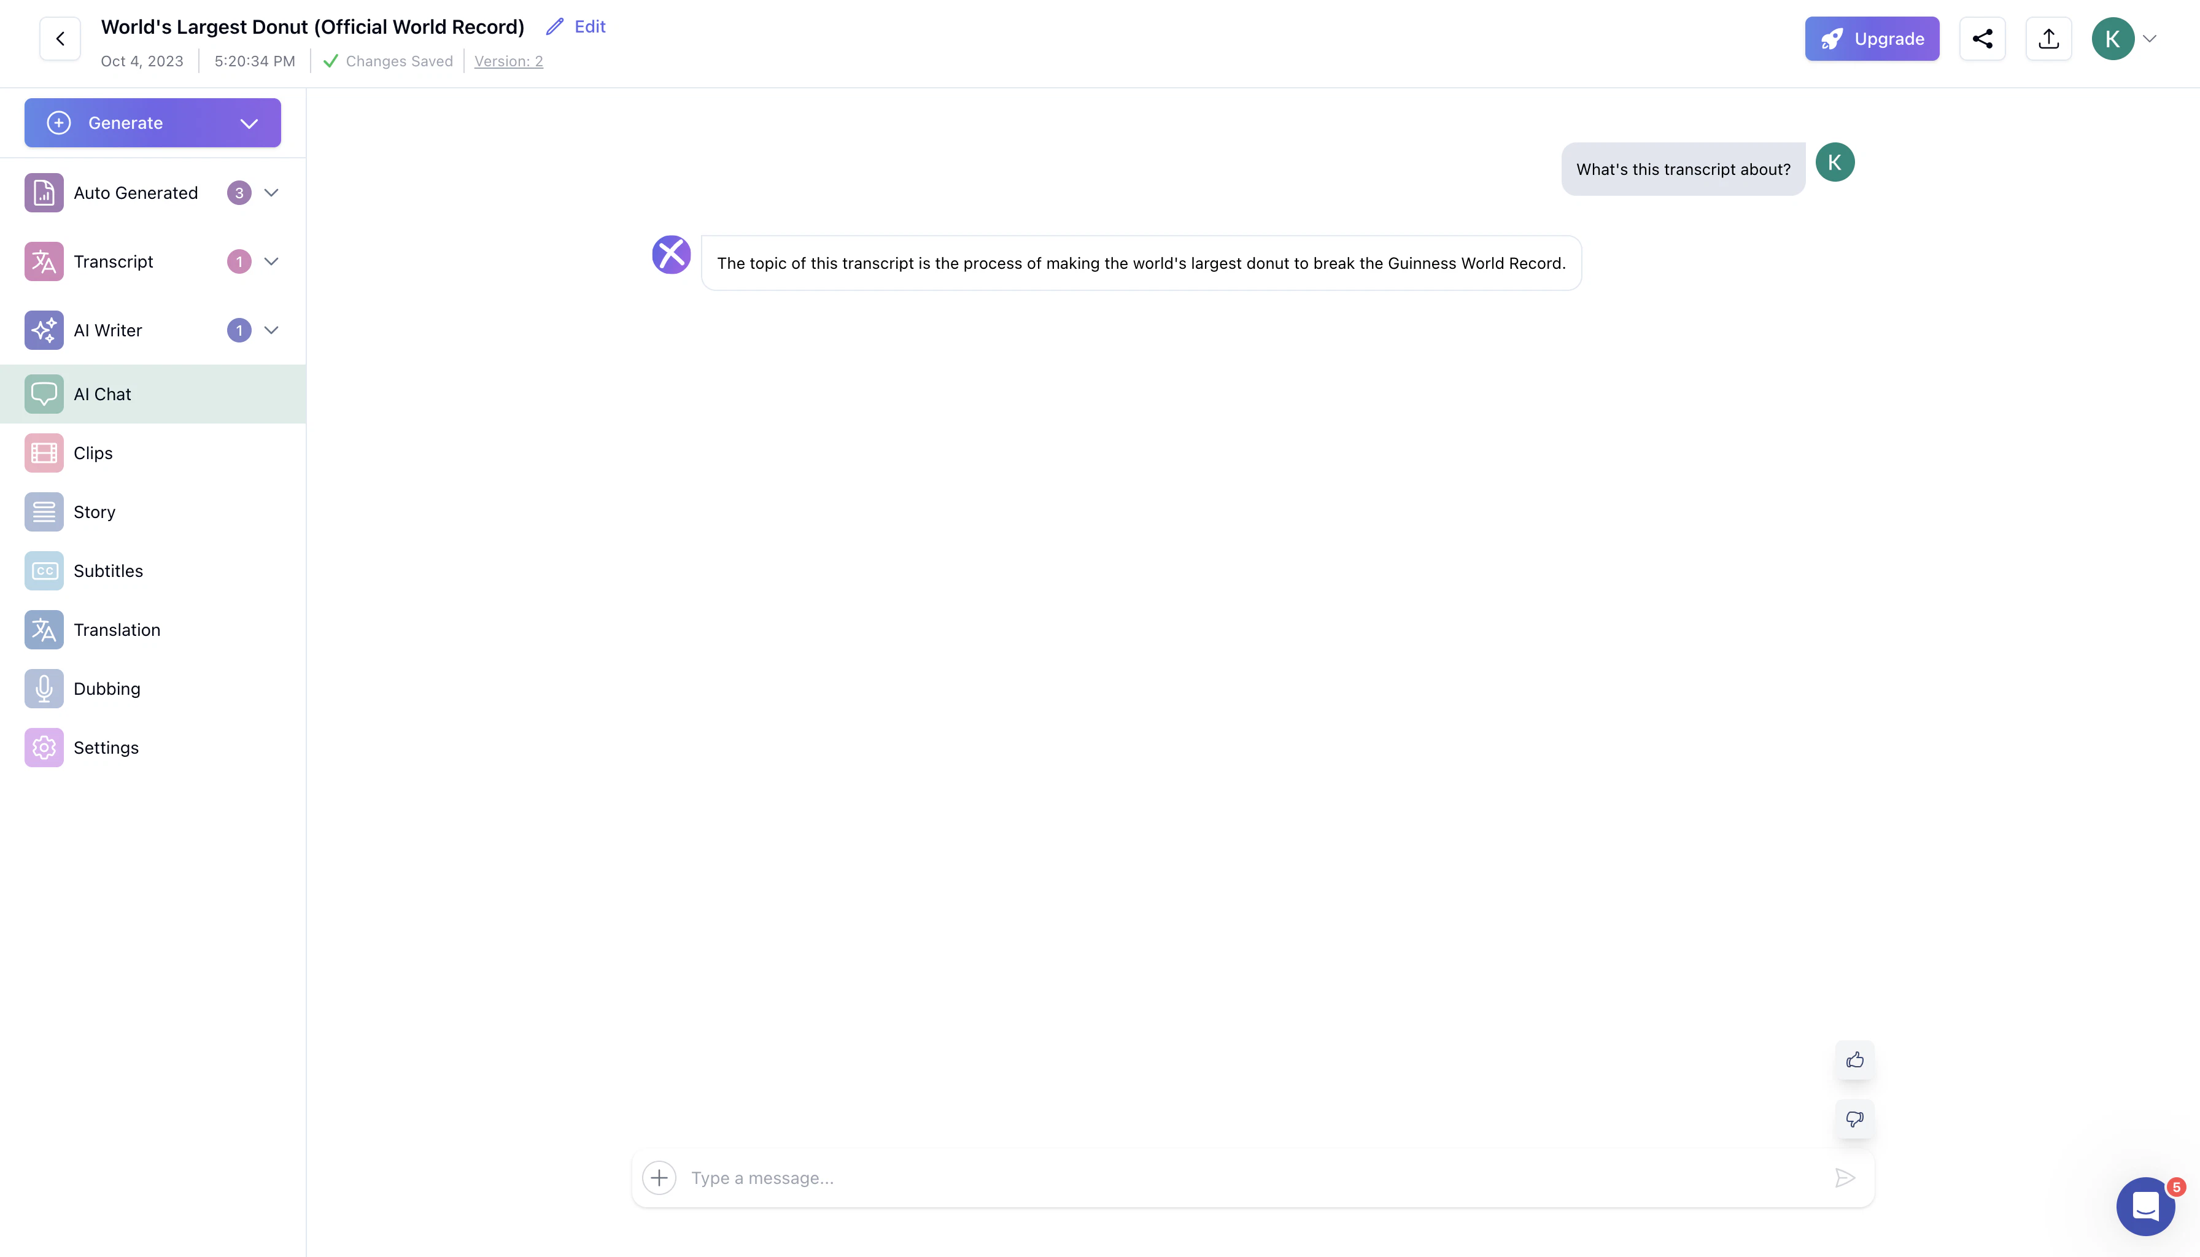The height and width of the screenshot is (1257, 2200).
Task: Open the Dubbing tool
Action: point(106,688)
